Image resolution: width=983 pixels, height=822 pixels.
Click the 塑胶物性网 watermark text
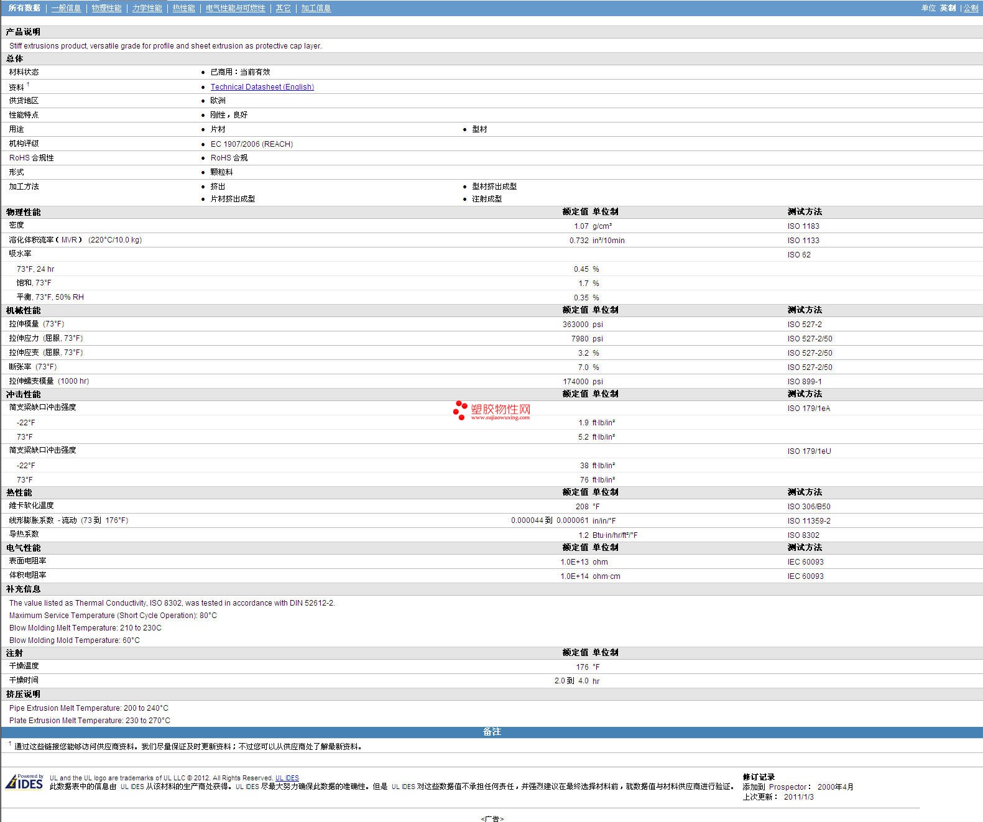click(x=501, y=409)
